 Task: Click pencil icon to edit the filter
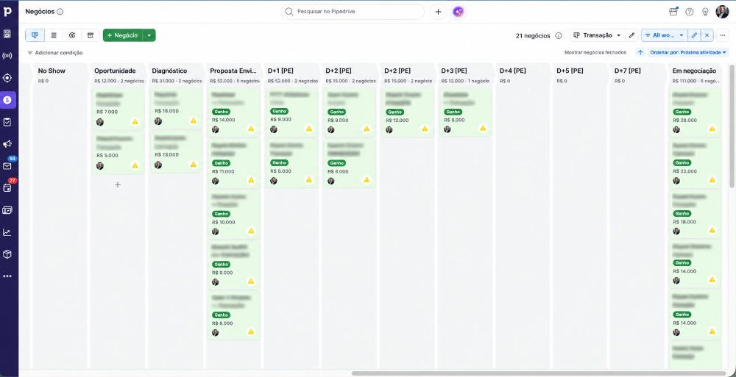point(694,35)
